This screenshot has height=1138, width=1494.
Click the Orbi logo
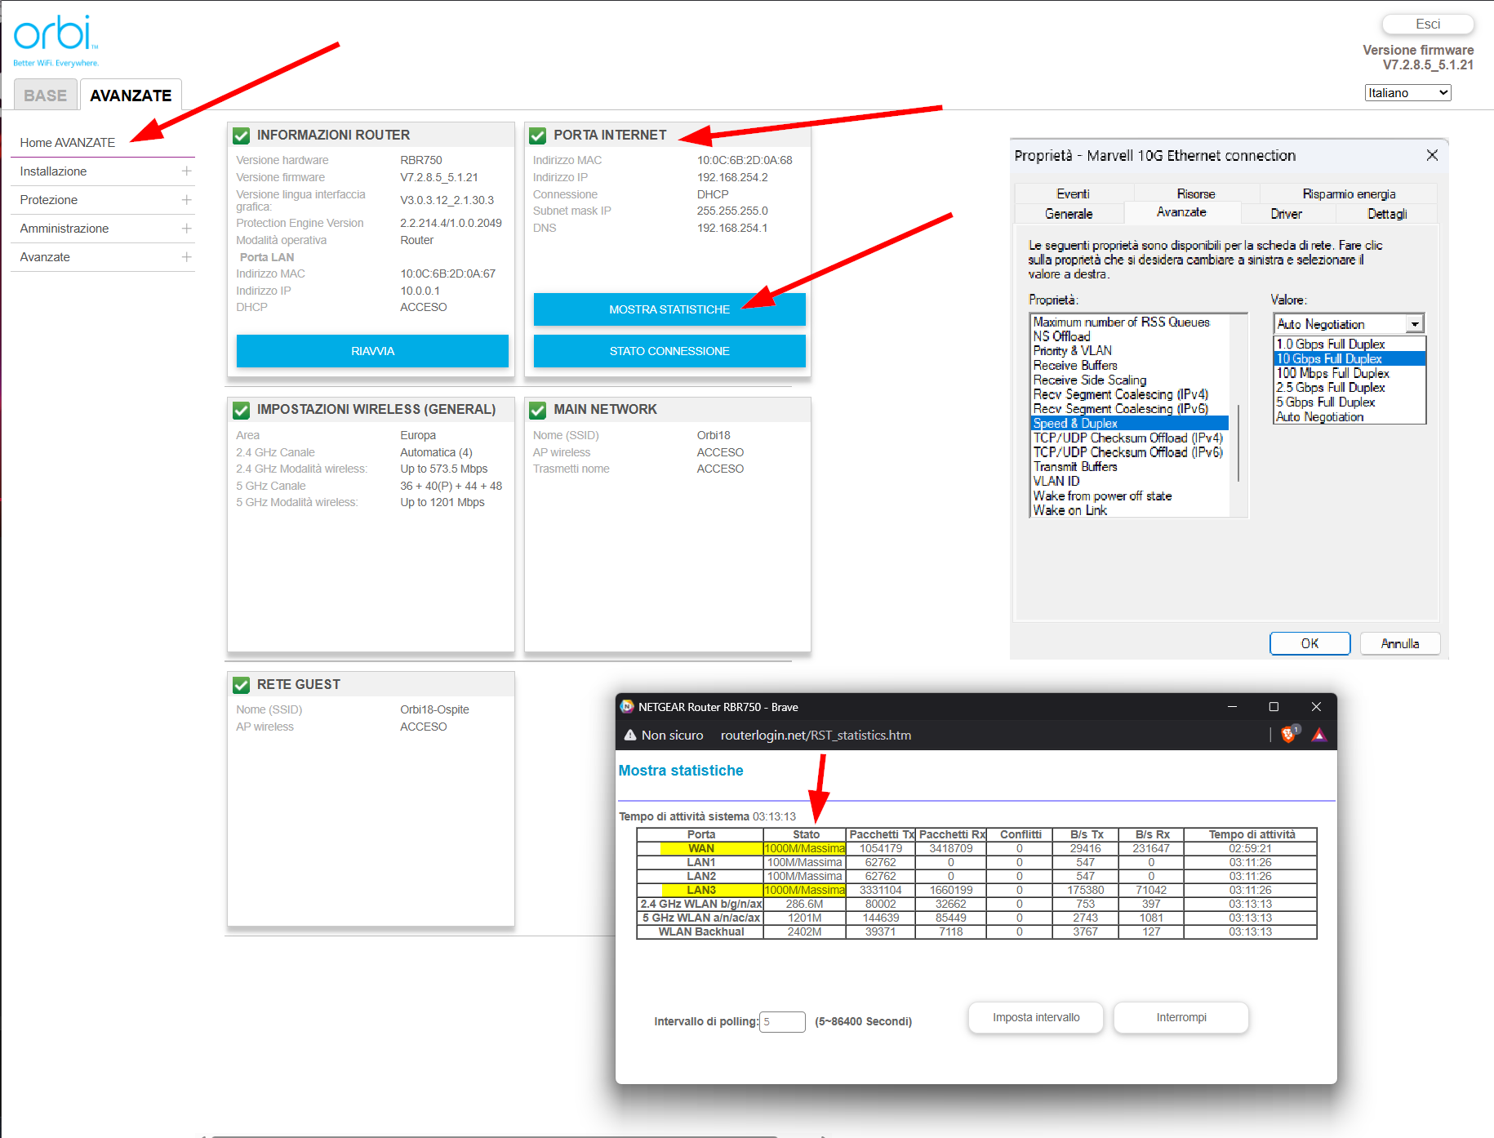click(56, 40)
